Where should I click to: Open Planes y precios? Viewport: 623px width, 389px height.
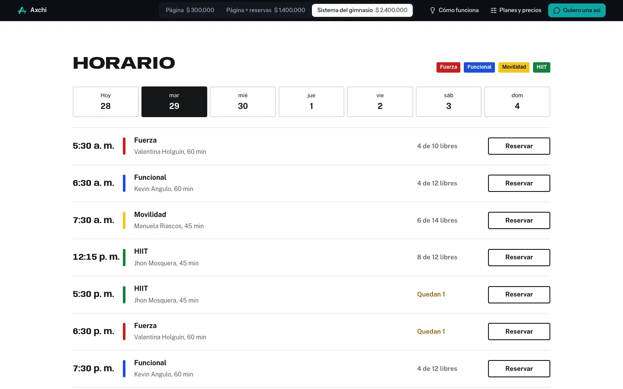point(516,10)
